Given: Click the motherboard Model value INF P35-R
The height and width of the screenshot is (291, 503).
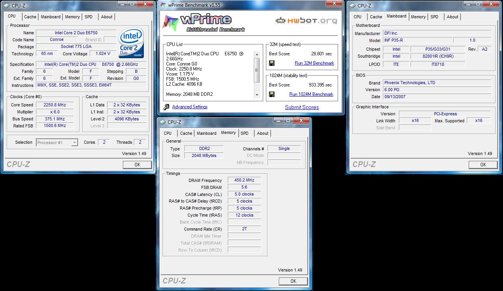Looking at the screenshot, I should point(418,41).
